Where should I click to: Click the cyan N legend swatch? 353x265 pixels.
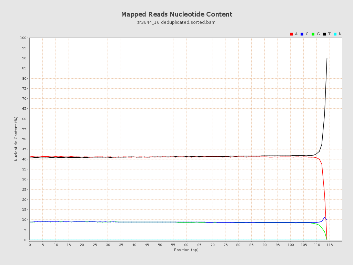click(335, 34)
